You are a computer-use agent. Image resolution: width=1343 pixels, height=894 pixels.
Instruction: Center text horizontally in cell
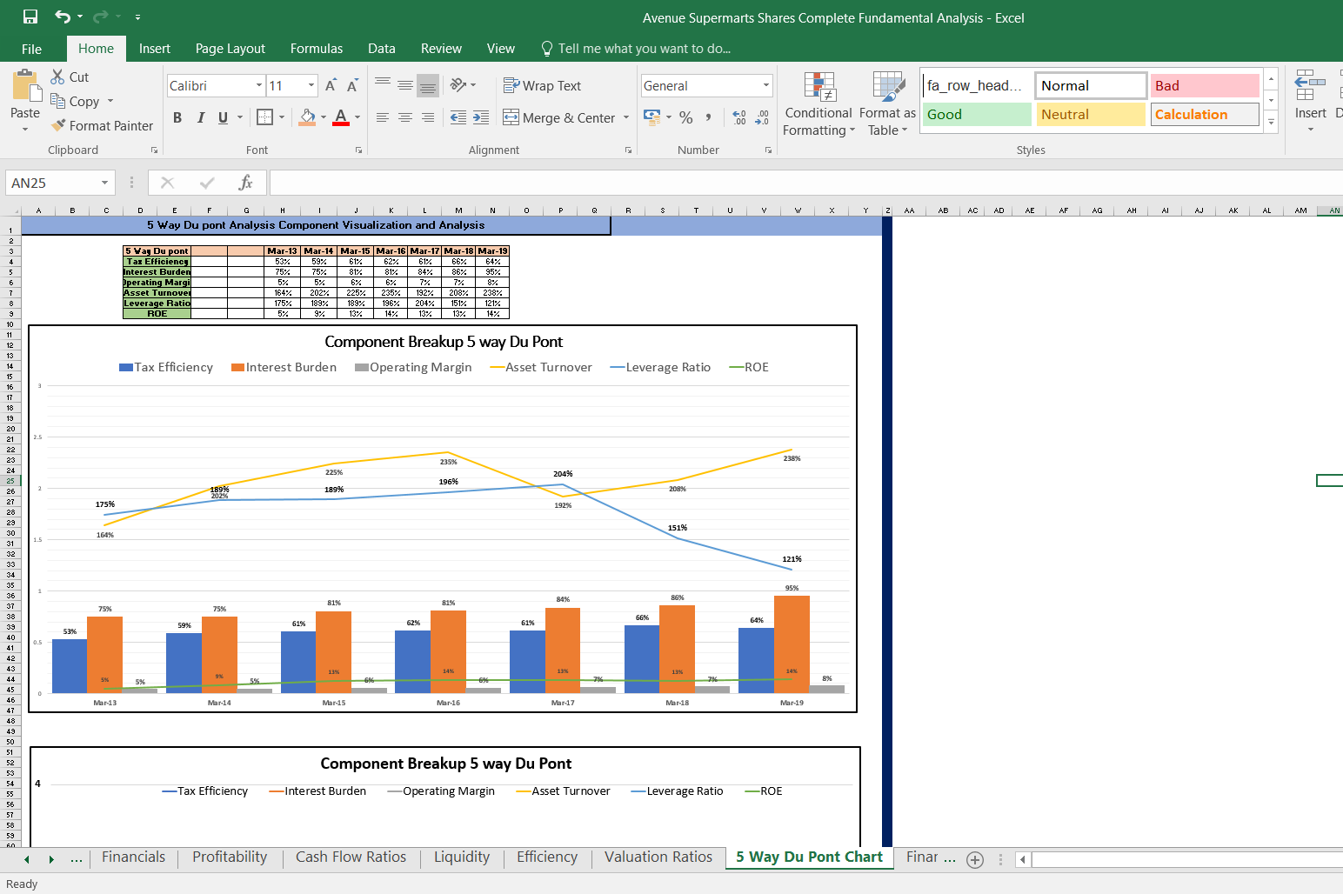click(x=405, y=117)
